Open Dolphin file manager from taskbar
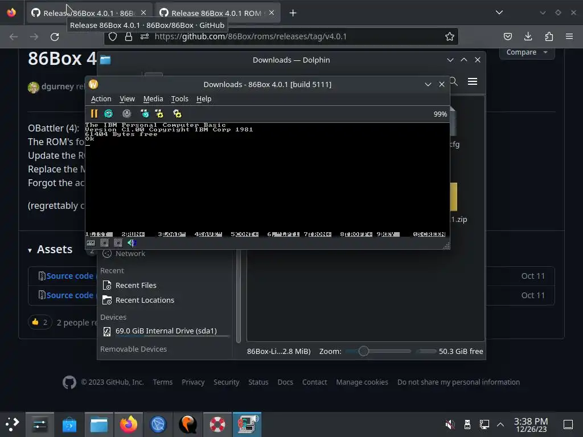 [x=99, y=424]
